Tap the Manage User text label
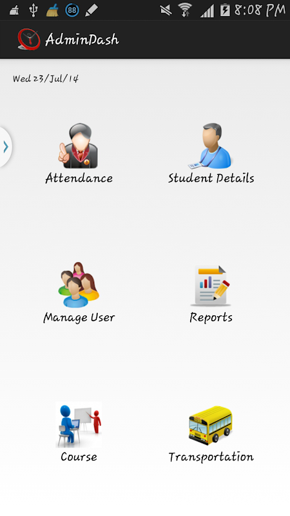Viewport: 290px width, 516px height. tap(79, 318)
